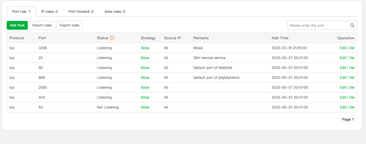Toggle the Allow strategy for port 53

coord(145,107)
